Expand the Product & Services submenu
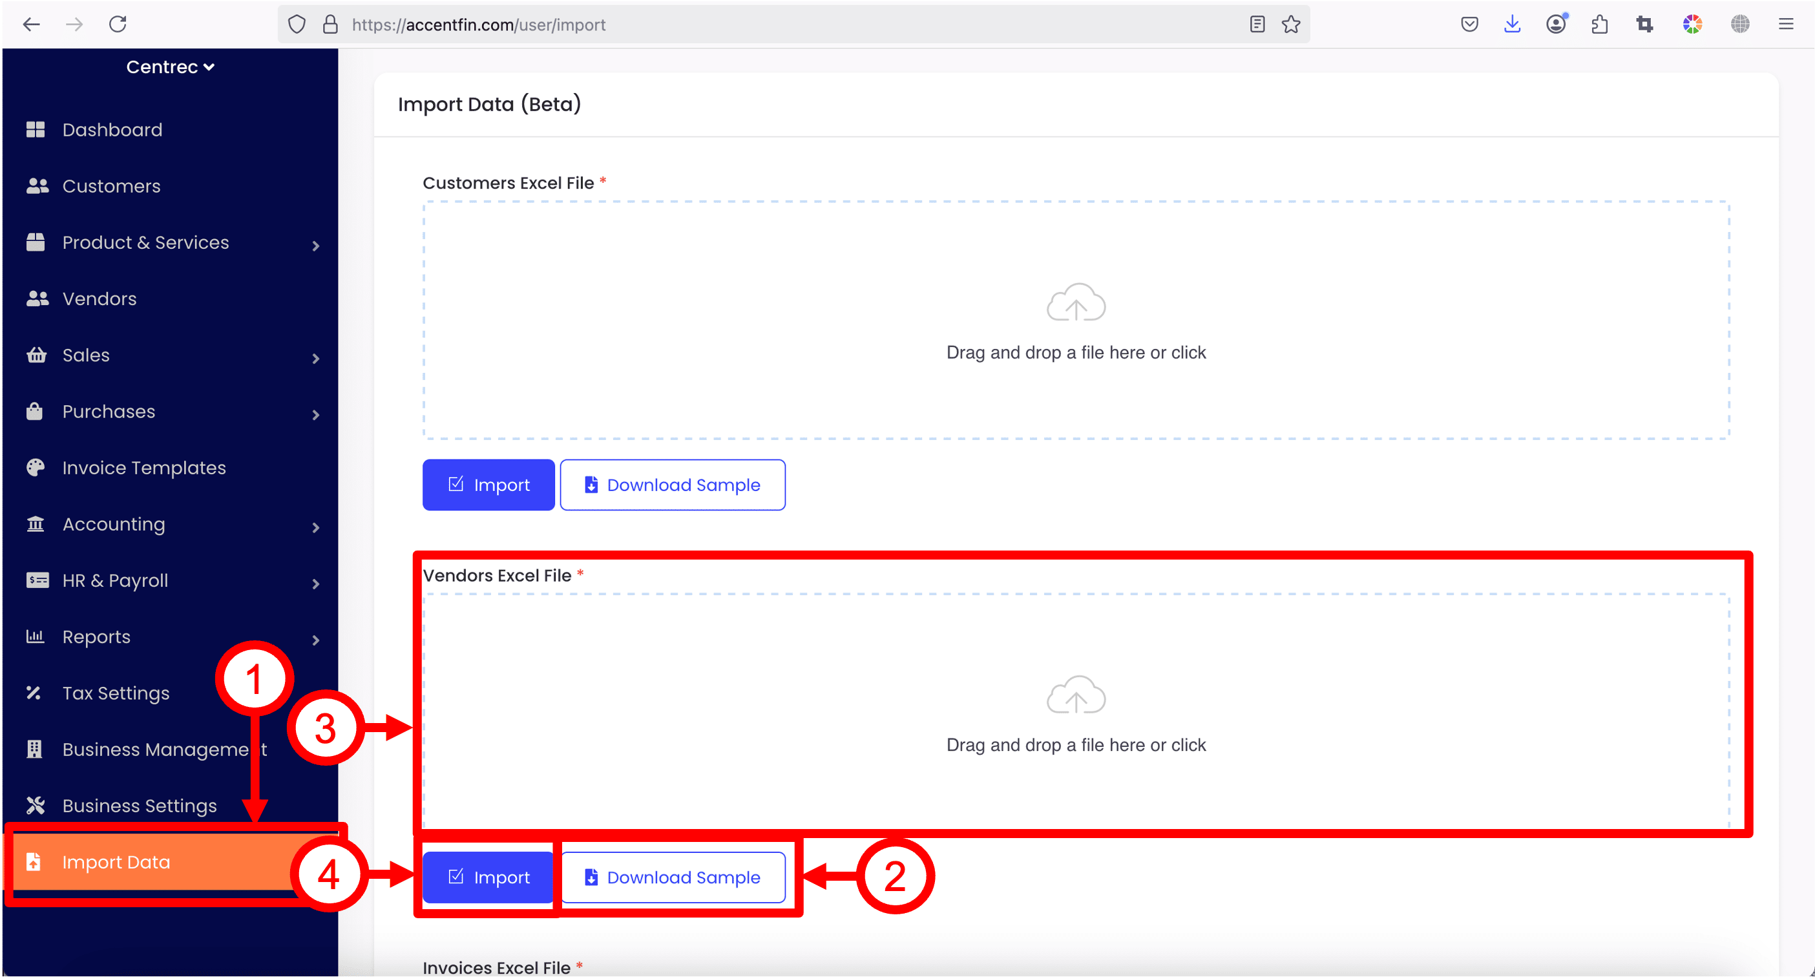1815x977 pixels. pyautogui.click(x=316, y=246)
